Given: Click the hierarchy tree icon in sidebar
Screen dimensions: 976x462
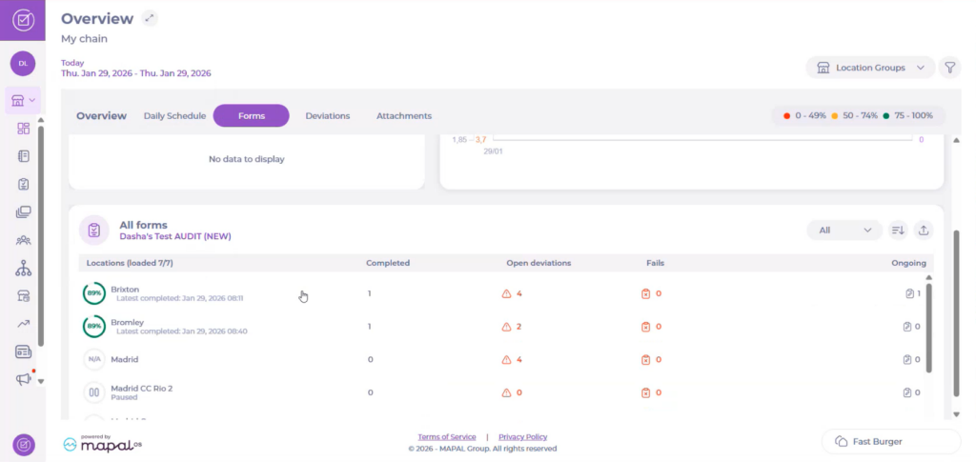Looking at the screenshot, I should pyautogui.click(x=24, y=270).
